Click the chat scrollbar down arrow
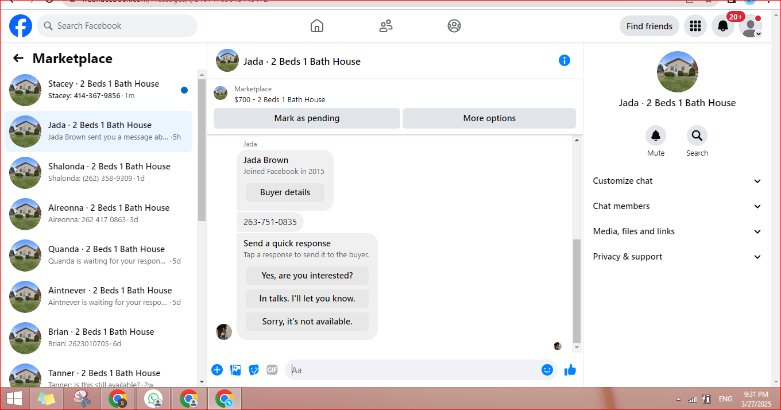Image resolution: width=781 pixels, height=410 pixels. [x=577, y=347]
